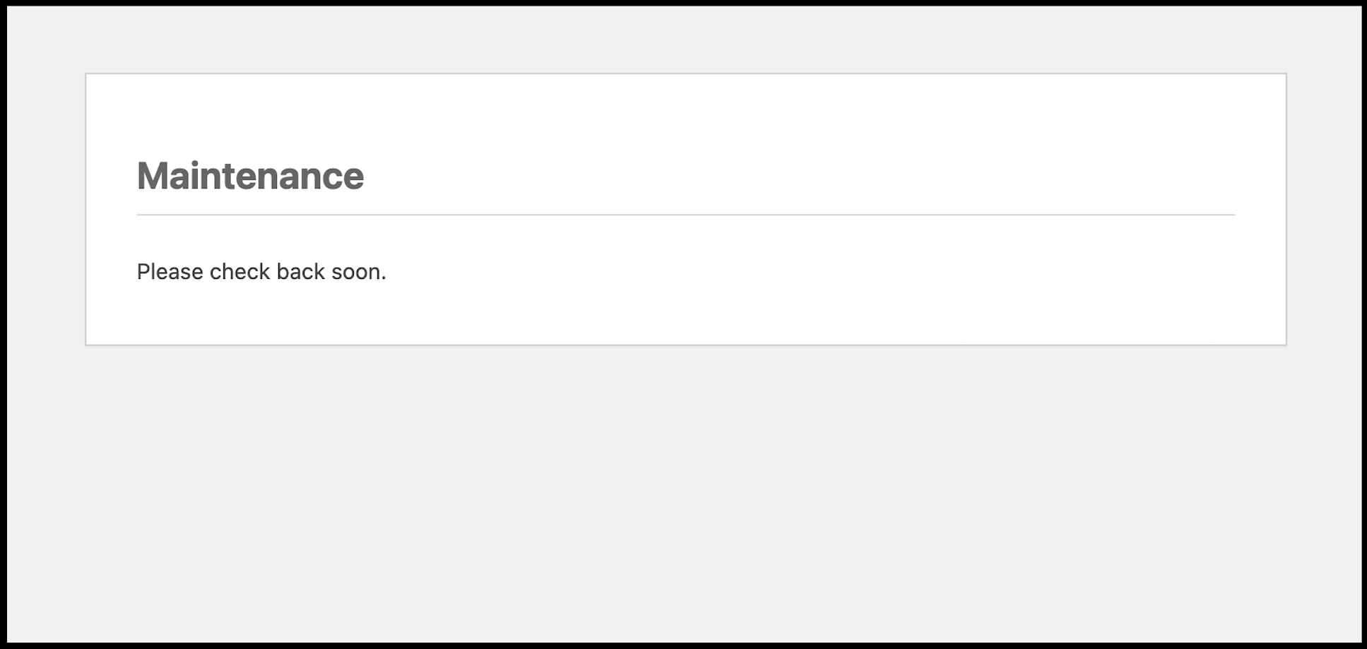Click blank white area right of Maintenance
Viewport: 1367px width, 649px height.
coord(777,176)
